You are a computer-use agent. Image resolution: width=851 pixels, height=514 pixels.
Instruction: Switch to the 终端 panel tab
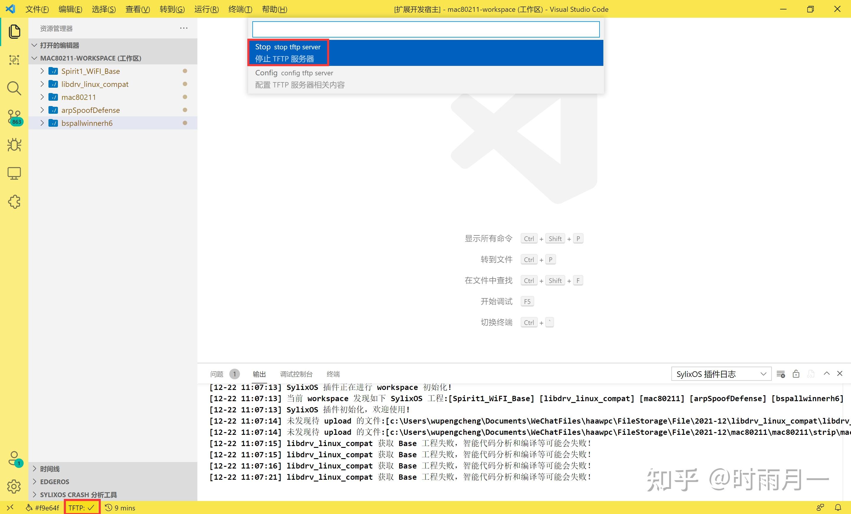click(x=333, y=374)
